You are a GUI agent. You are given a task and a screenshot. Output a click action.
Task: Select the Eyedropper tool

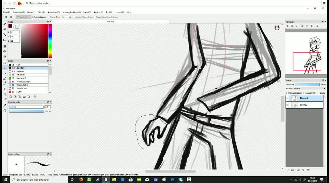[x=5, y=105]
